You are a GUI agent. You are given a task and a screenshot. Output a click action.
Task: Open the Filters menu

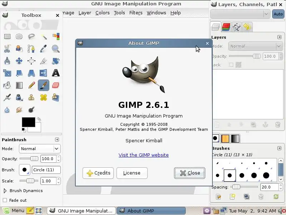point(136,13)
